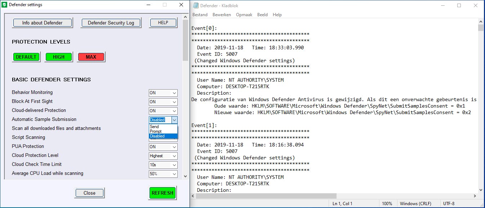
Task: Open the Opmaak menu in Kladblok
Action: click(244, 15)
